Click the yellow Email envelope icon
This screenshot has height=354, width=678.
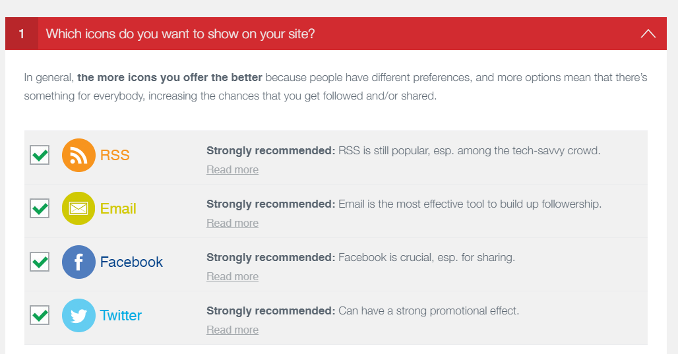(x=78, y=209)
